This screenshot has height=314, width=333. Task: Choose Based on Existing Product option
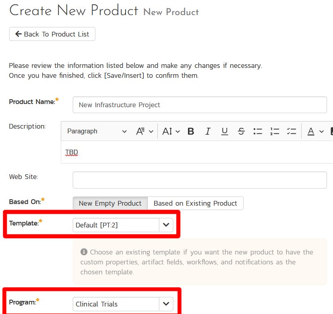(x=195, y=203)
